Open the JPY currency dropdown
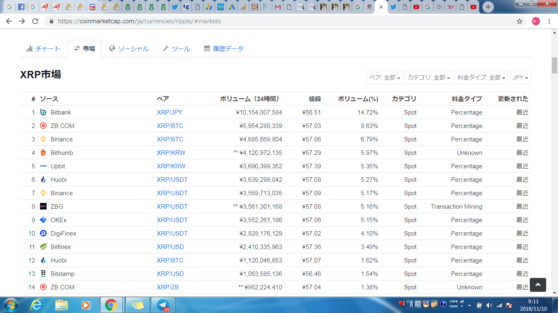 pyautogui.click(x=520, y=77)
